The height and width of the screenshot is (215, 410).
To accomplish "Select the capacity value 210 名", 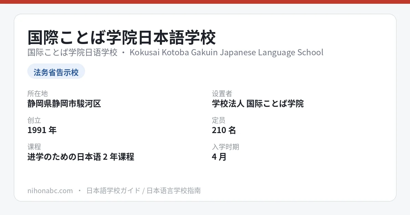I will (x=224, y=130).
